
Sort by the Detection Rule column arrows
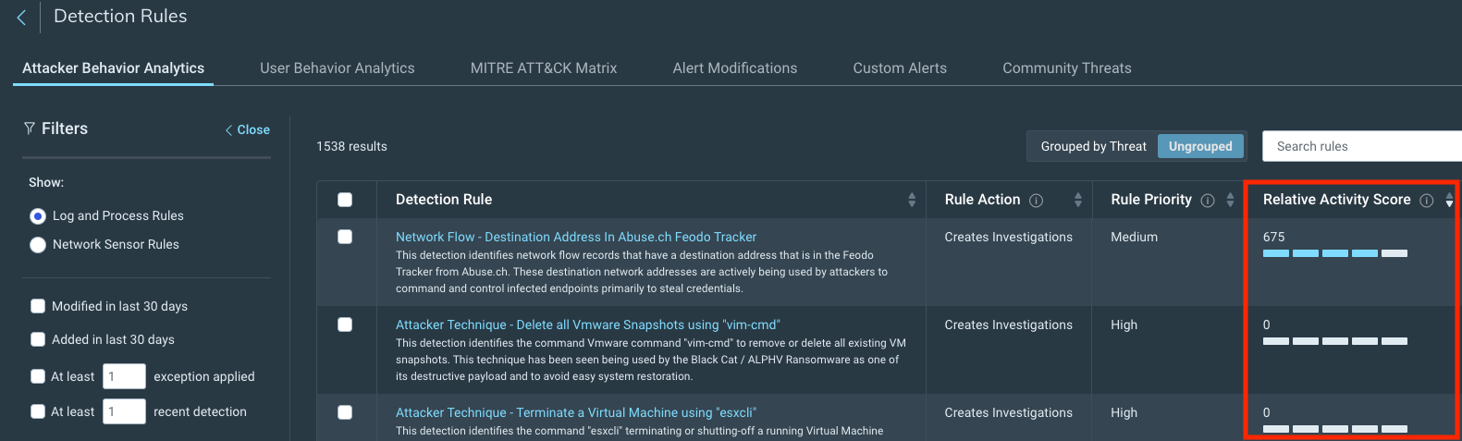coord(911,200)
